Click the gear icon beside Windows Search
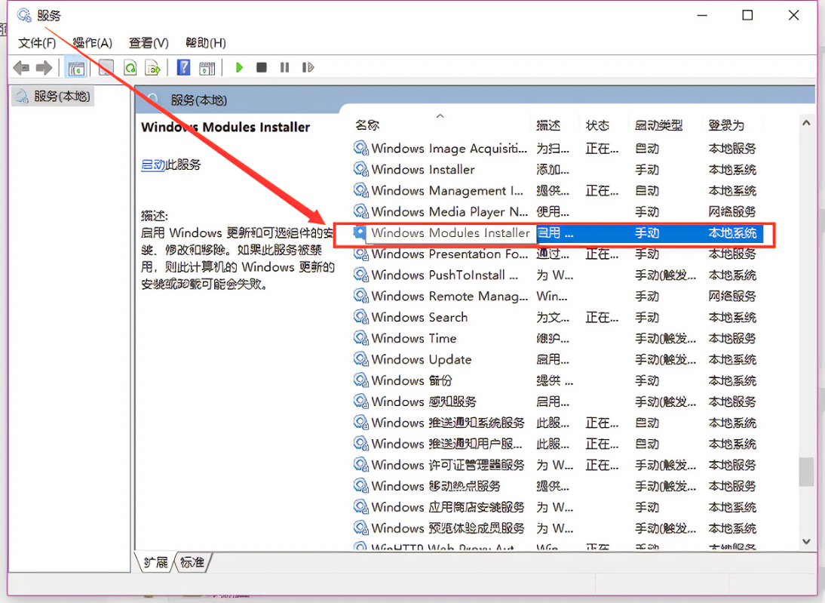This screenshot has height=603, width=825. [x=361, y=317]
